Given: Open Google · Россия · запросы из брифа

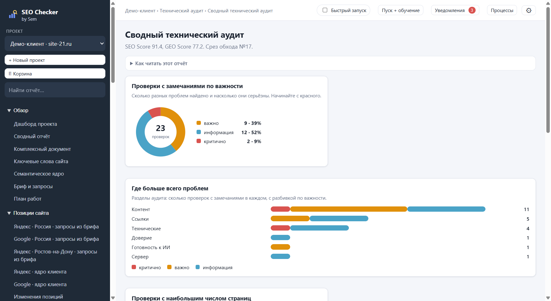Looking at the screenshot, I should click(x=56, y=239).
